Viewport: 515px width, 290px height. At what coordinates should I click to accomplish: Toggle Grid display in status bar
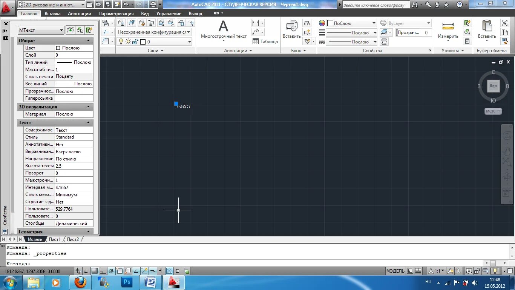pos(95,271)
